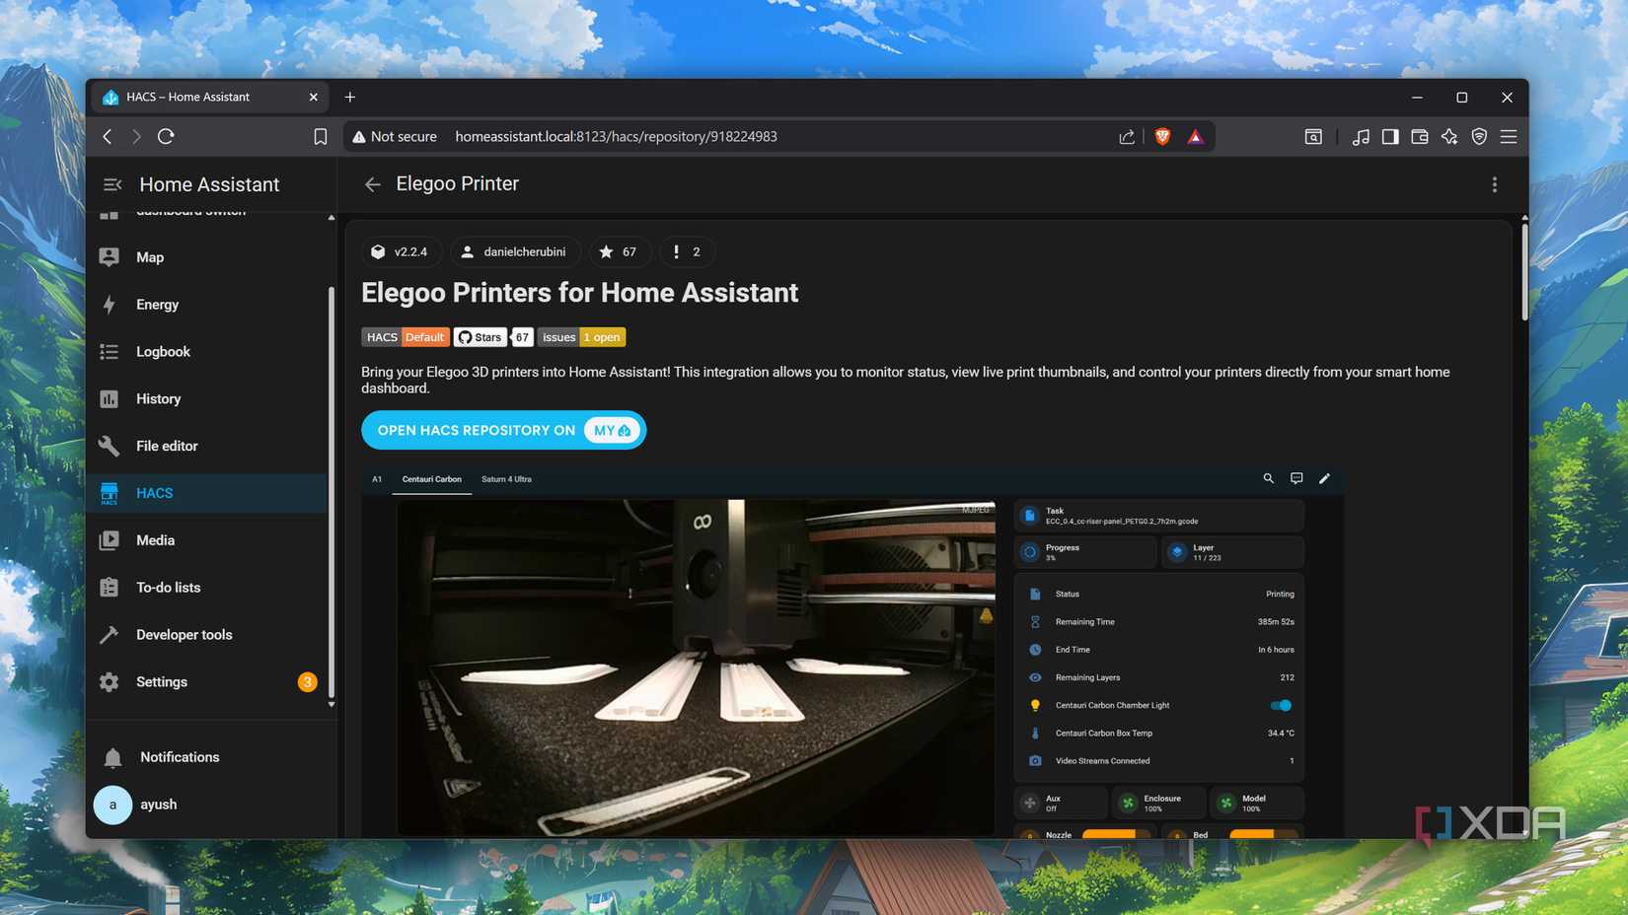Open the Brave Shields lion icon

[x=1162, y=137]
